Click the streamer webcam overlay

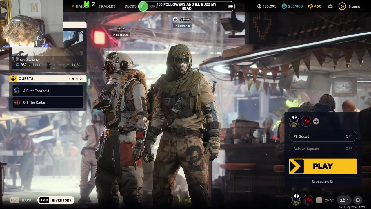[31, 24]
